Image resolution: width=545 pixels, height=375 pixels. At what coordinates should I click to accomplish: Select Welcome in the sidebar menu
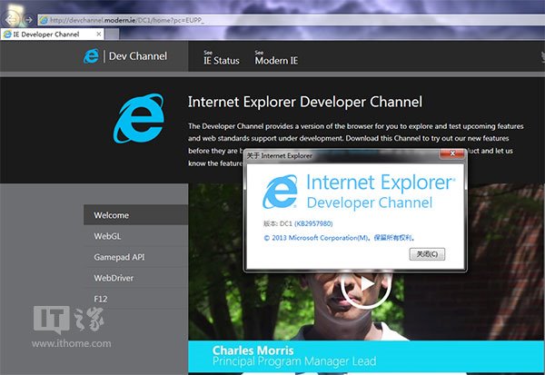pos(111,215)
